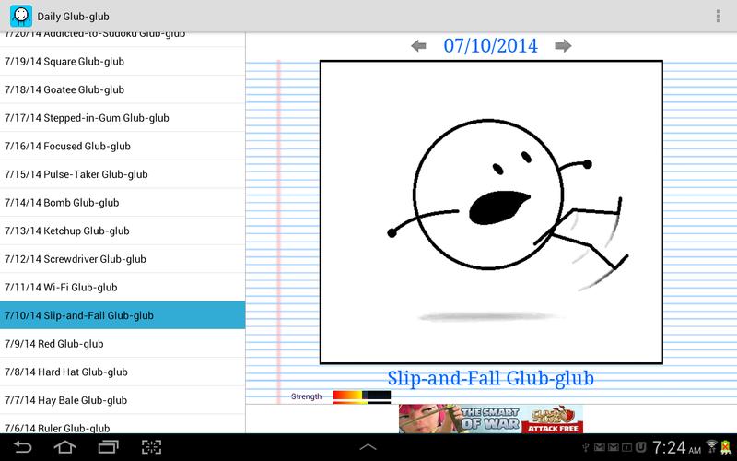Tap the USB notification icon
The height and width of the screenshot is (461, 737).
(x=586, y=447)
